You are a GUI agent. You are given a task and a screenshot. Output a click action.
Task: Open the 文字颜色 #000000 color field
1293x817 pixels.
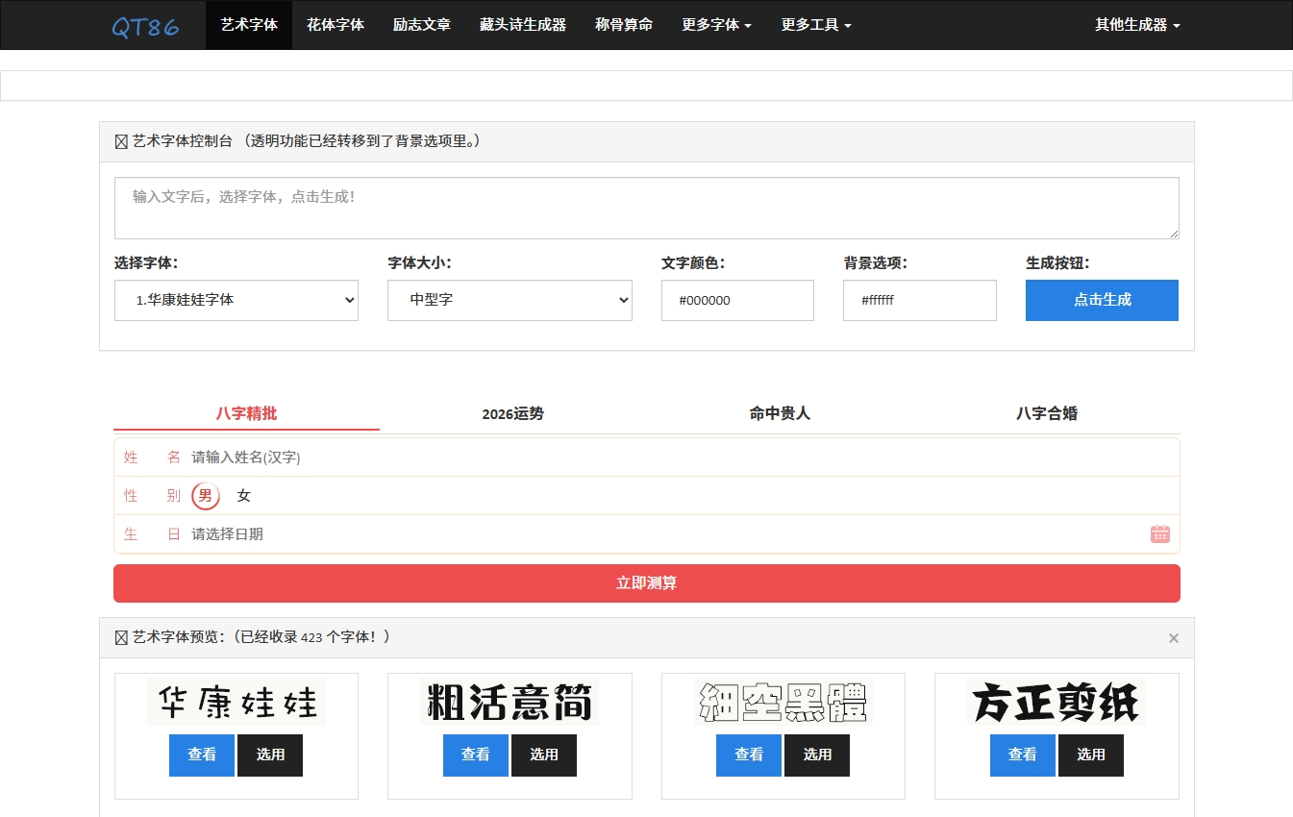pyautogui.click(x=737, y=300)
